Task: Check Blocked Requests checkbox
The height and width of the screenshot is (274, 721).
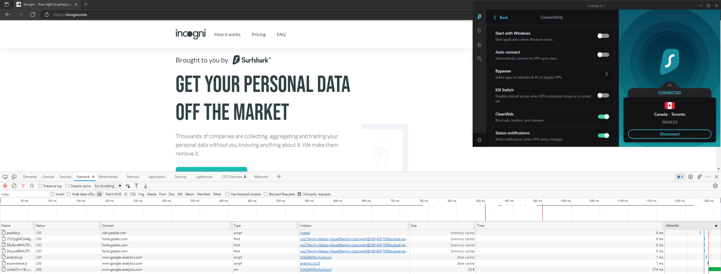Action: tap(266, 194)
